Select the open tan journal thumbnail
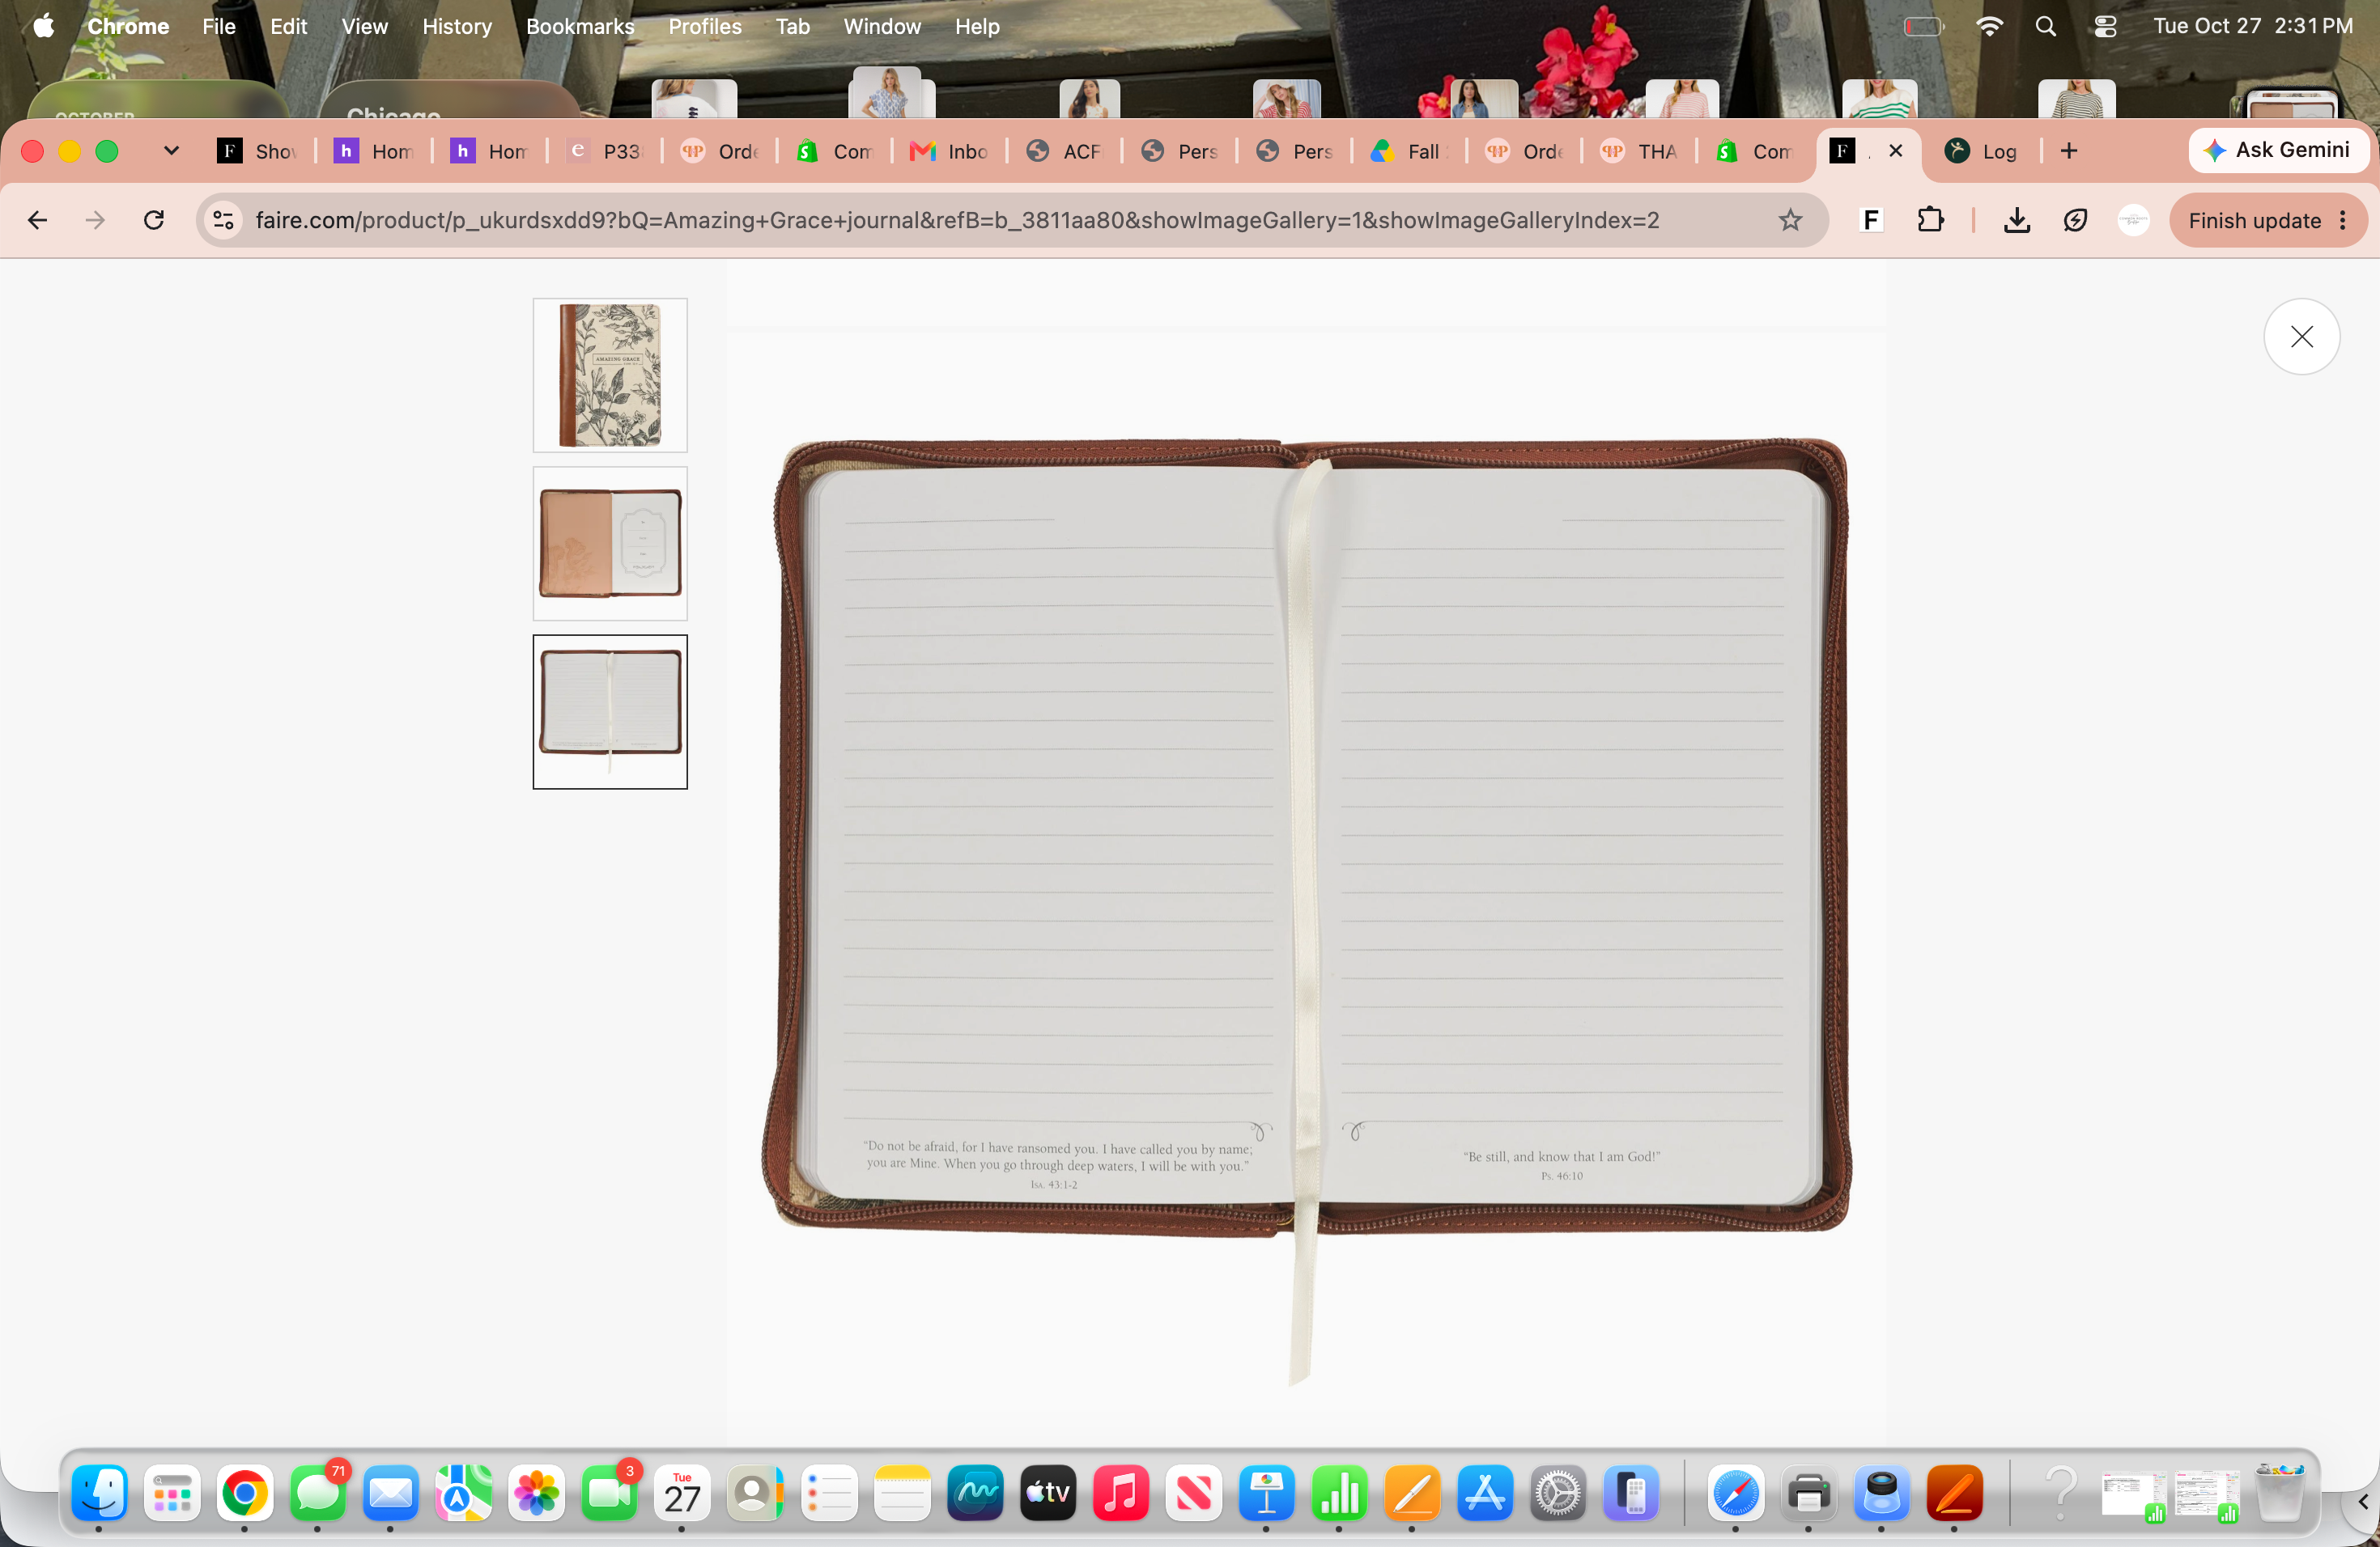Image resolution: width=2380 pixels, height=1547 pixels. 610,544
